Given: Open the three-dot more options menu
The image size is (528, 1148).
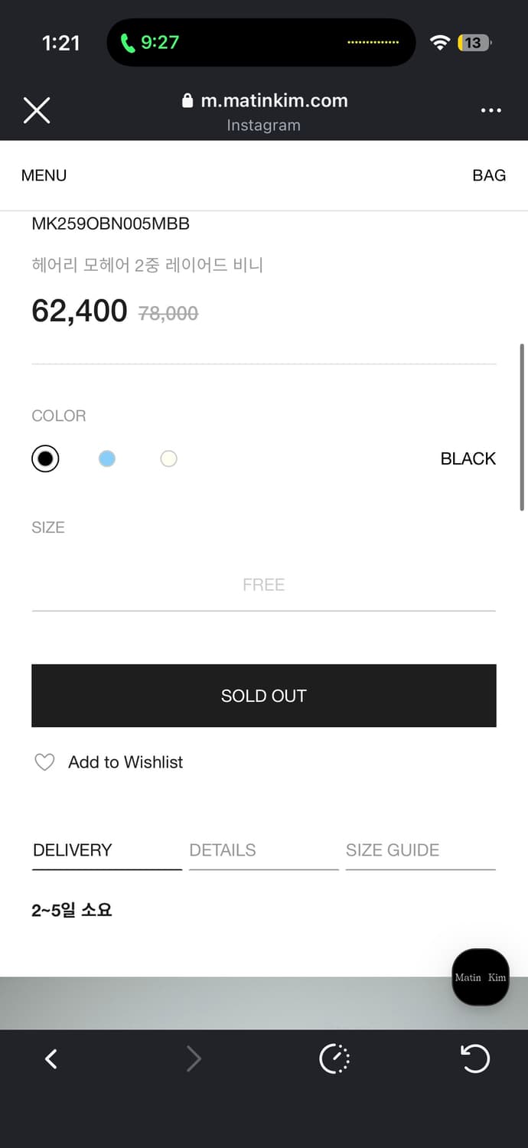Looking at the screenshot, I should click(x=491, y=110).
